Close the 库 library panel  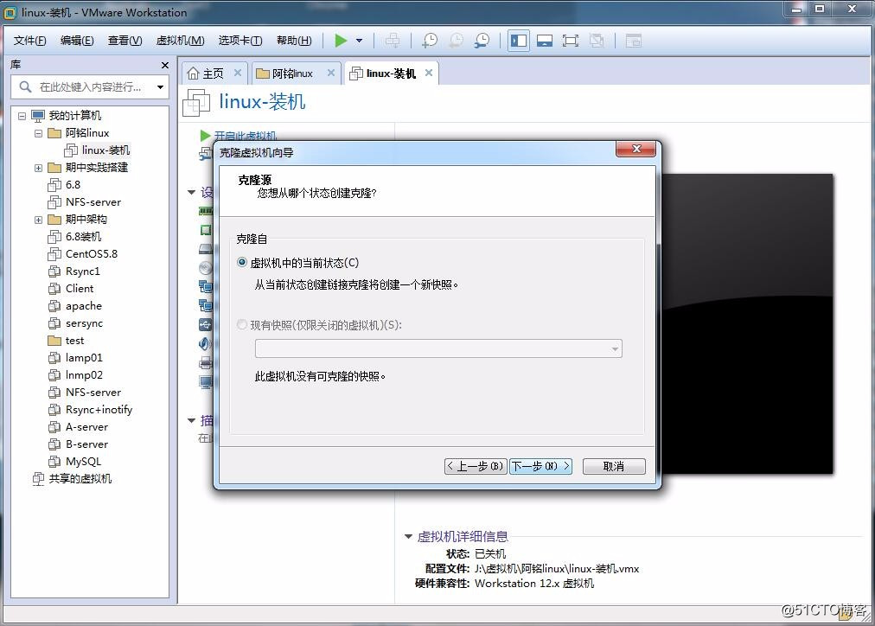pyautogui.click(x=164, y=65)
